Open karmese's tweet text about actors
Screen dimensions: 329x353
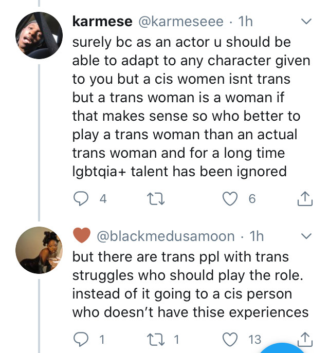[190, 105]
